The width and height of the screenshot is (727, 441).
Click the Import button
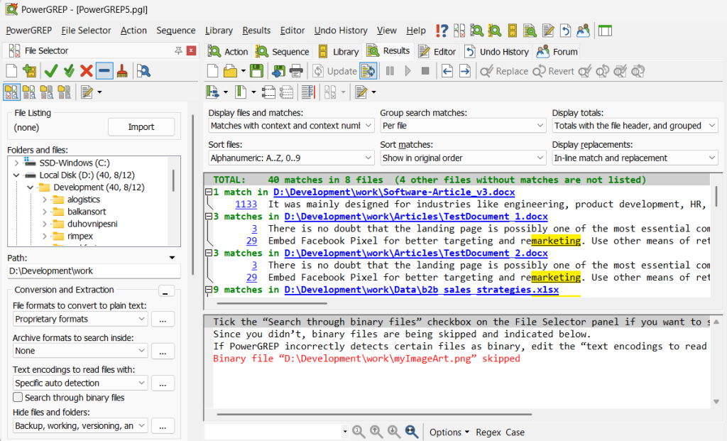tap(141, 127)
